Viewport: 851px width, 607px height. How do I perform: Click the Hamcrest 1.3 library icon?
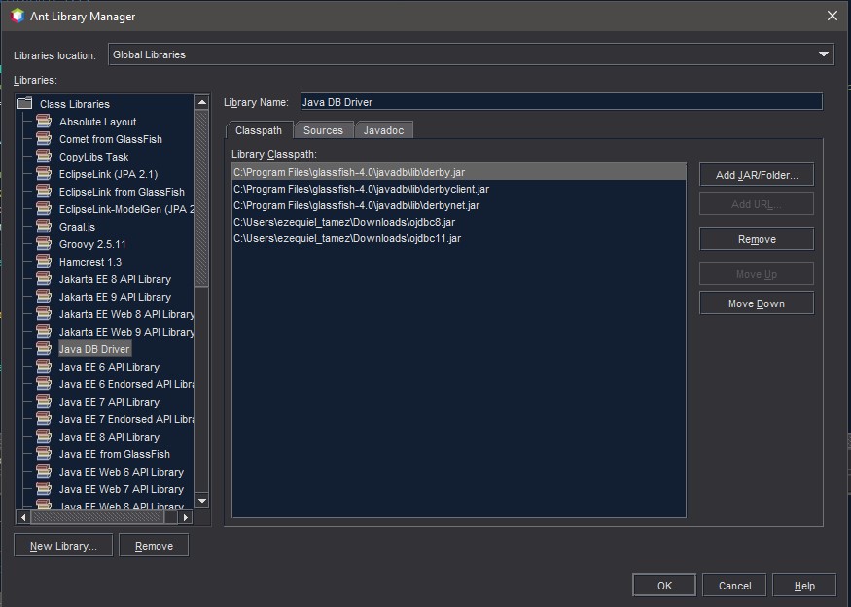(44, 261)
